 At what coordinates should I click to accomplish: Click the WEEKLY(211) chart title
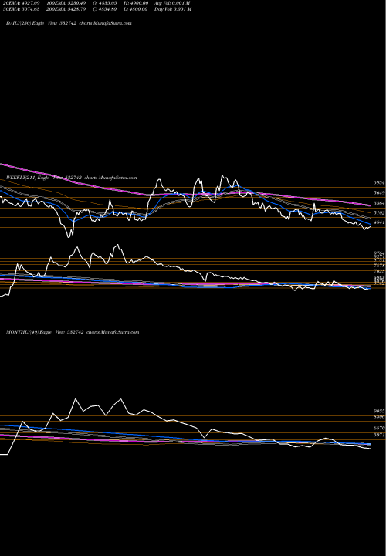click(72, 178)
